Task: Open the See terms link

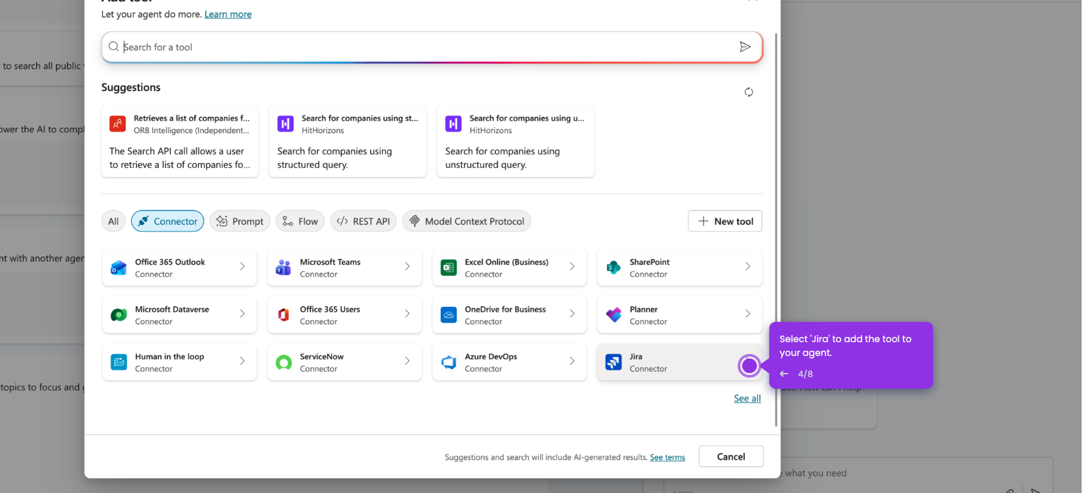Action: (667, 458)
